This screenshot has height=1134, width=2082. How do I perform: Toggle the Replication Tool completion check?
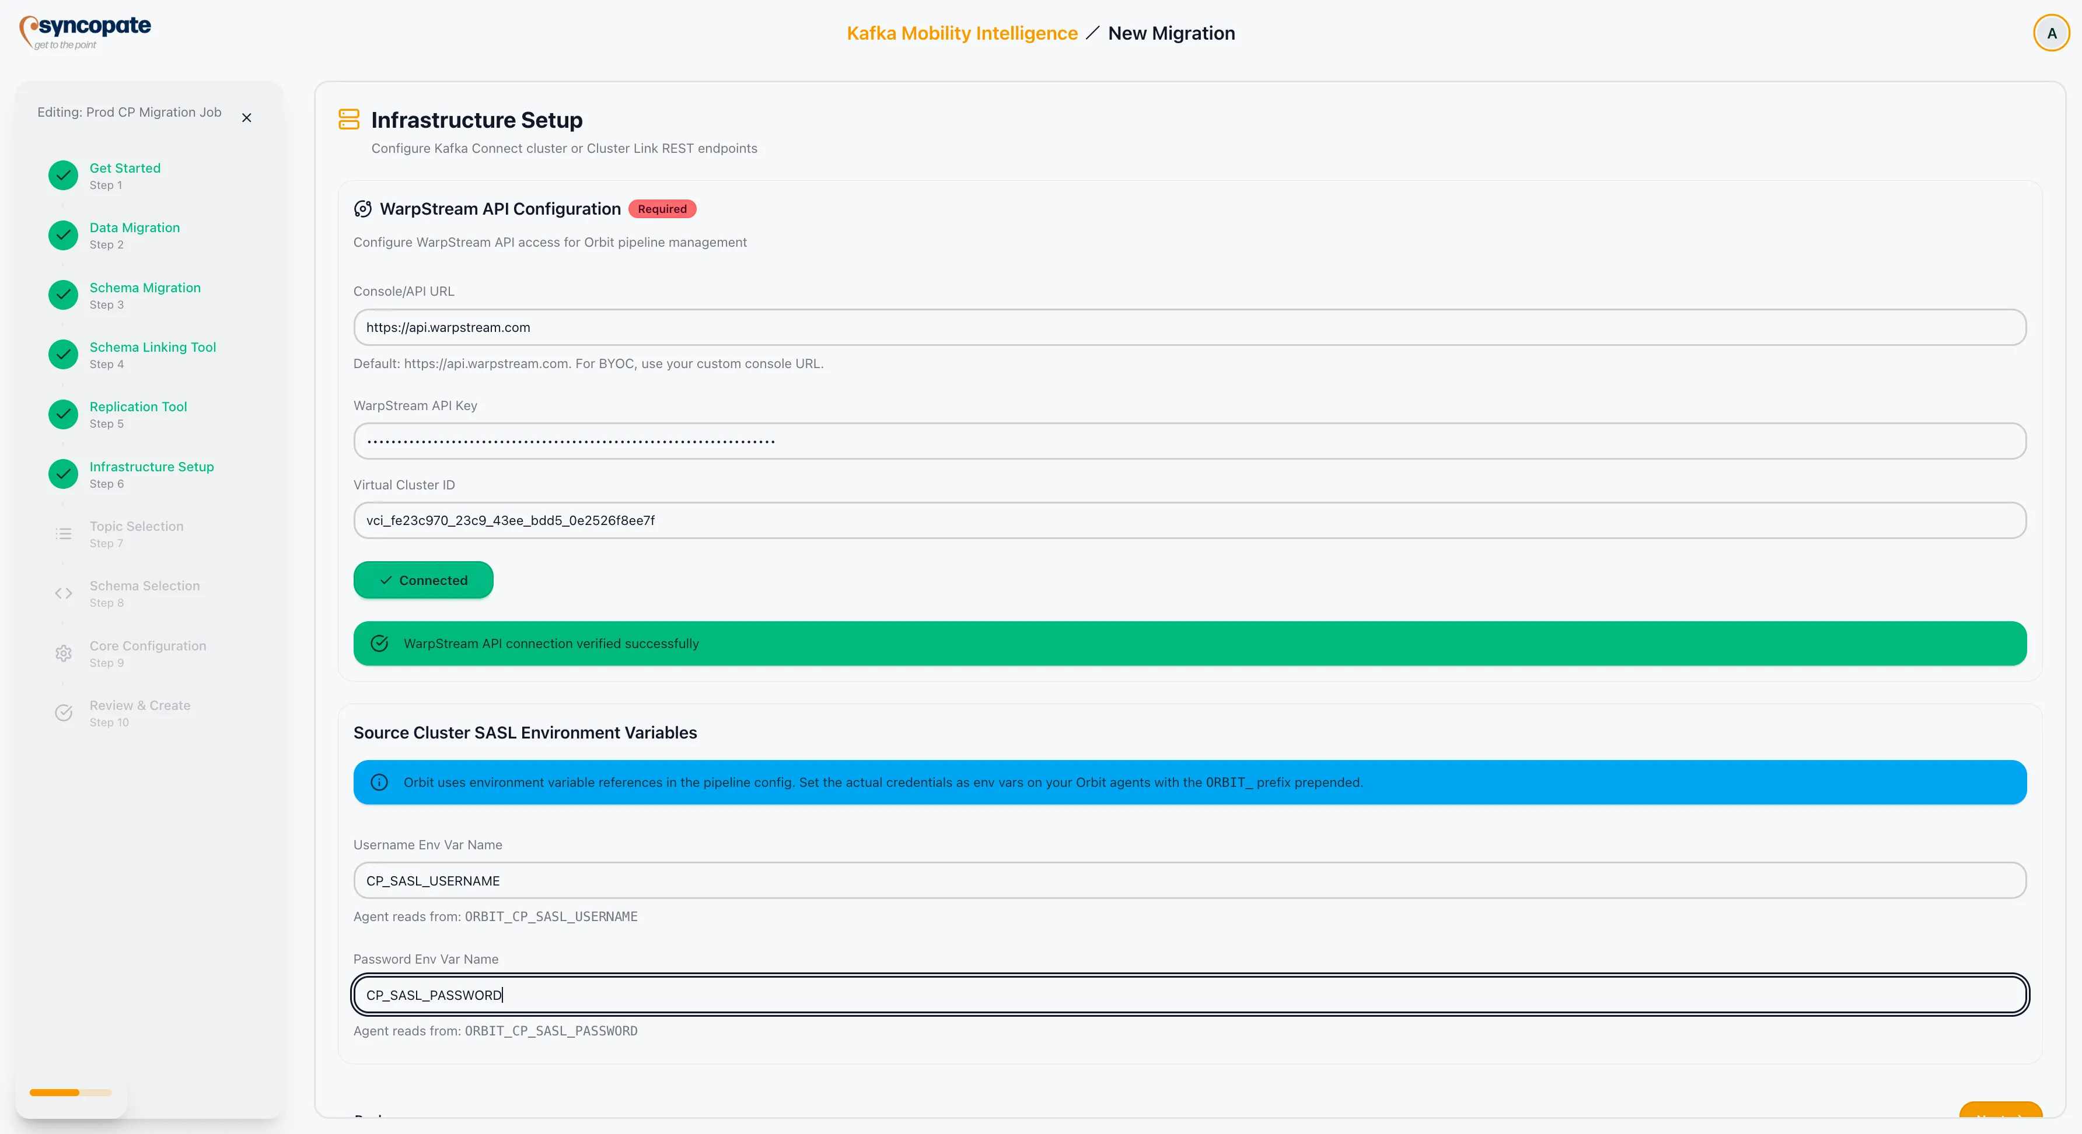63,414
